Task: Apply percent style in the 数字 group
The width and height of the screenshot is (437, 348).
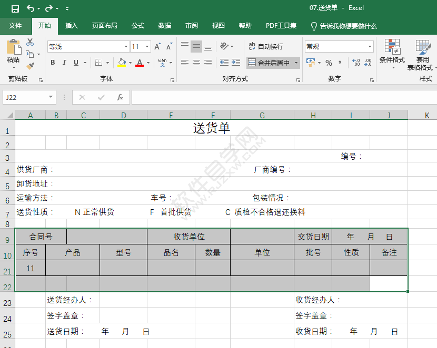Action: click(x=330, y=63)
